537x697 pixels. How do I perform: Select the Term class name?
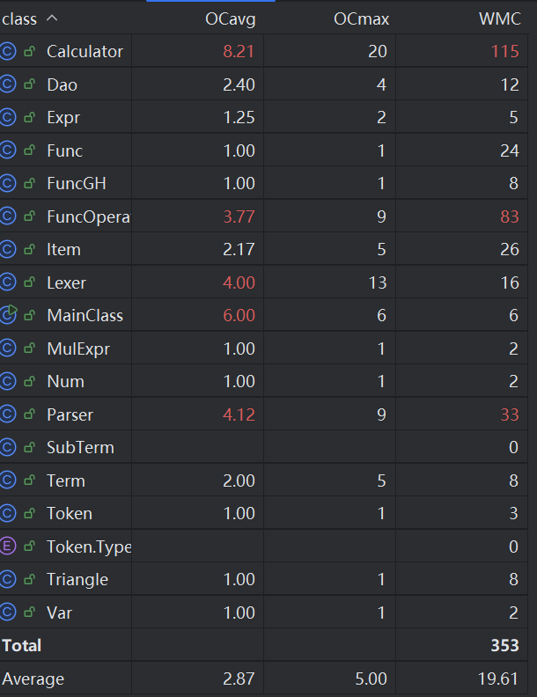tap(66, 481)
